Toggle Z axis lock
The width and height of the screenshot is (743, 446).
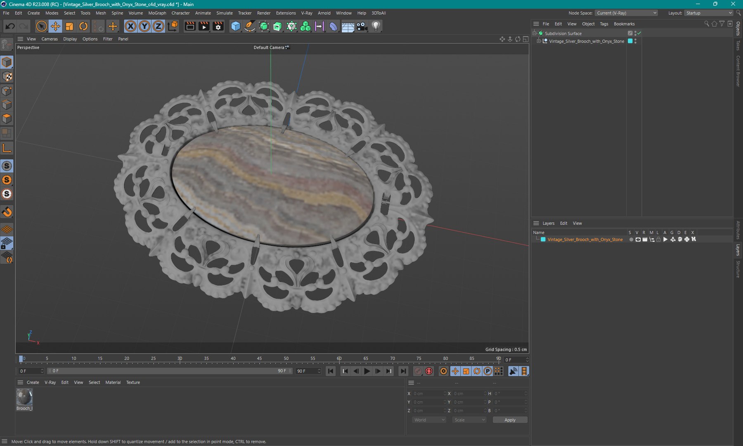pyautogui.click(x=159, y=26)
